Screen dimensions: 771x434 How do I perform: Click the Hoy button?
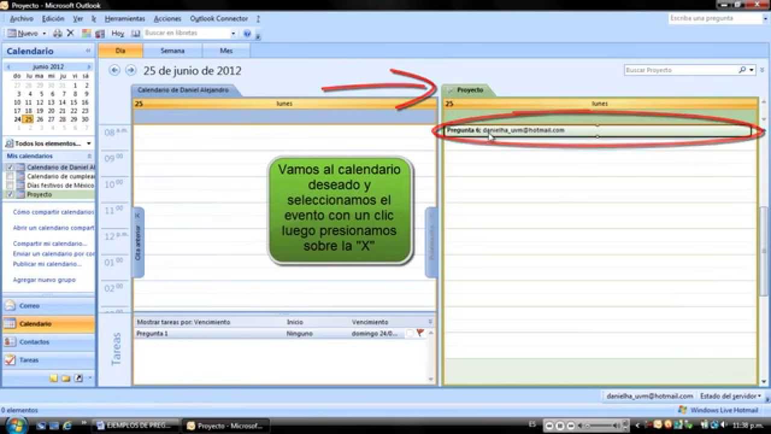[118, 34]
